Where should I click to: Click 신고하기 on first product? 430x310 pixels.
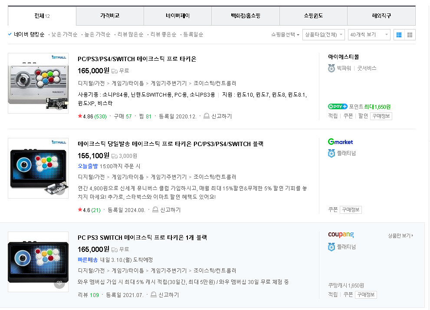pyautogui.click(x=222, y=116)
